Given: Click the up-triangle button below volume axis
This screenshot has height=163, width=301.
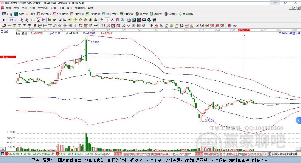Looking at the screenshot, I should [x=3, y=149].
